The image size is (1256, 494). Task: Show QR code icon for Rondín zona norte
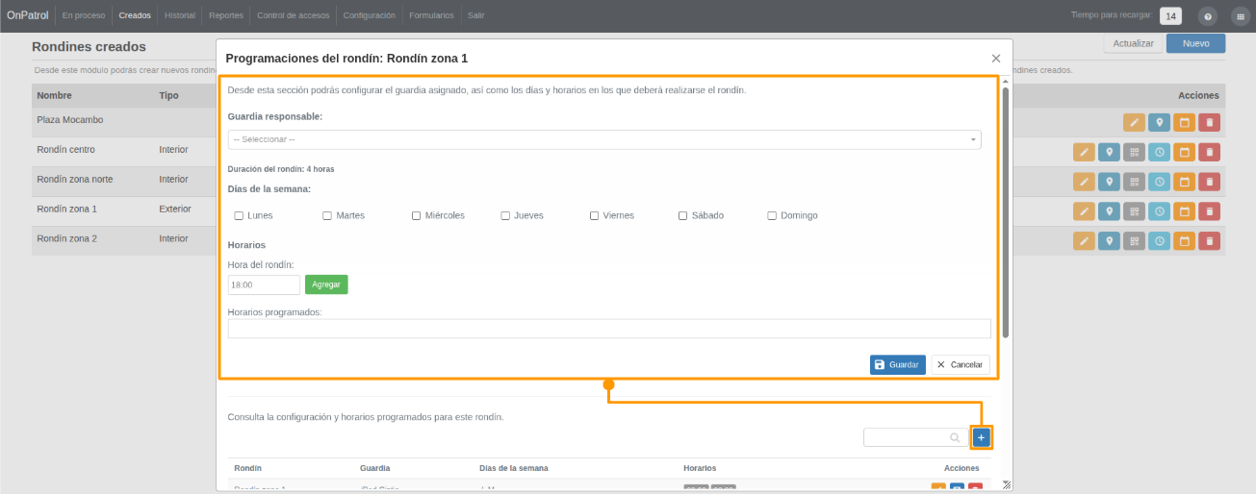click(x=1134, y=182)
